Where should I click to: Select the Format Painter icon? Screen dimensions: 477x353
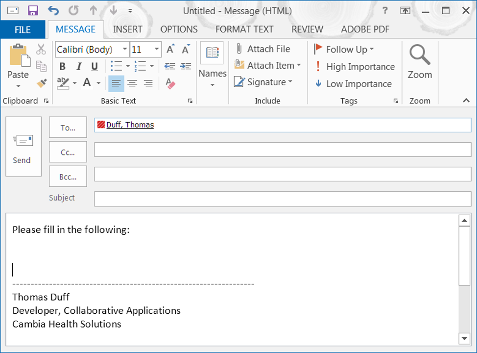coord(42,83)
